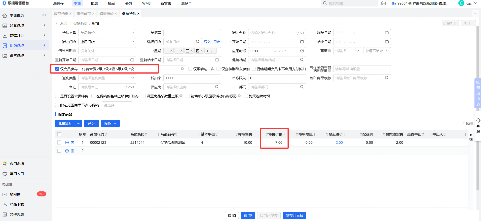Click the 保存并审核 button

[x=294, y=216]
